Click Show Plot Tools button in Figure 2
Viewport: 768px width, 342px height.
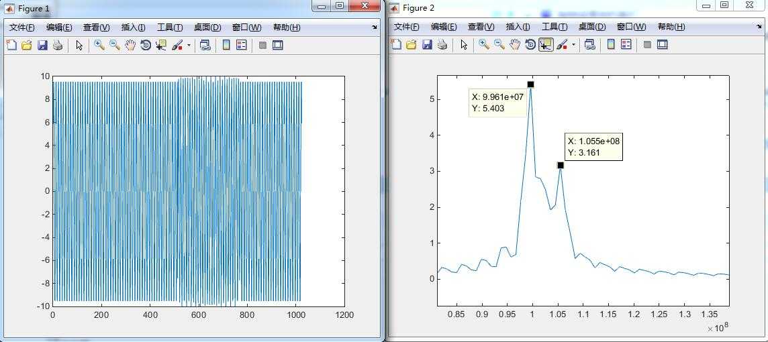[662, 45]
